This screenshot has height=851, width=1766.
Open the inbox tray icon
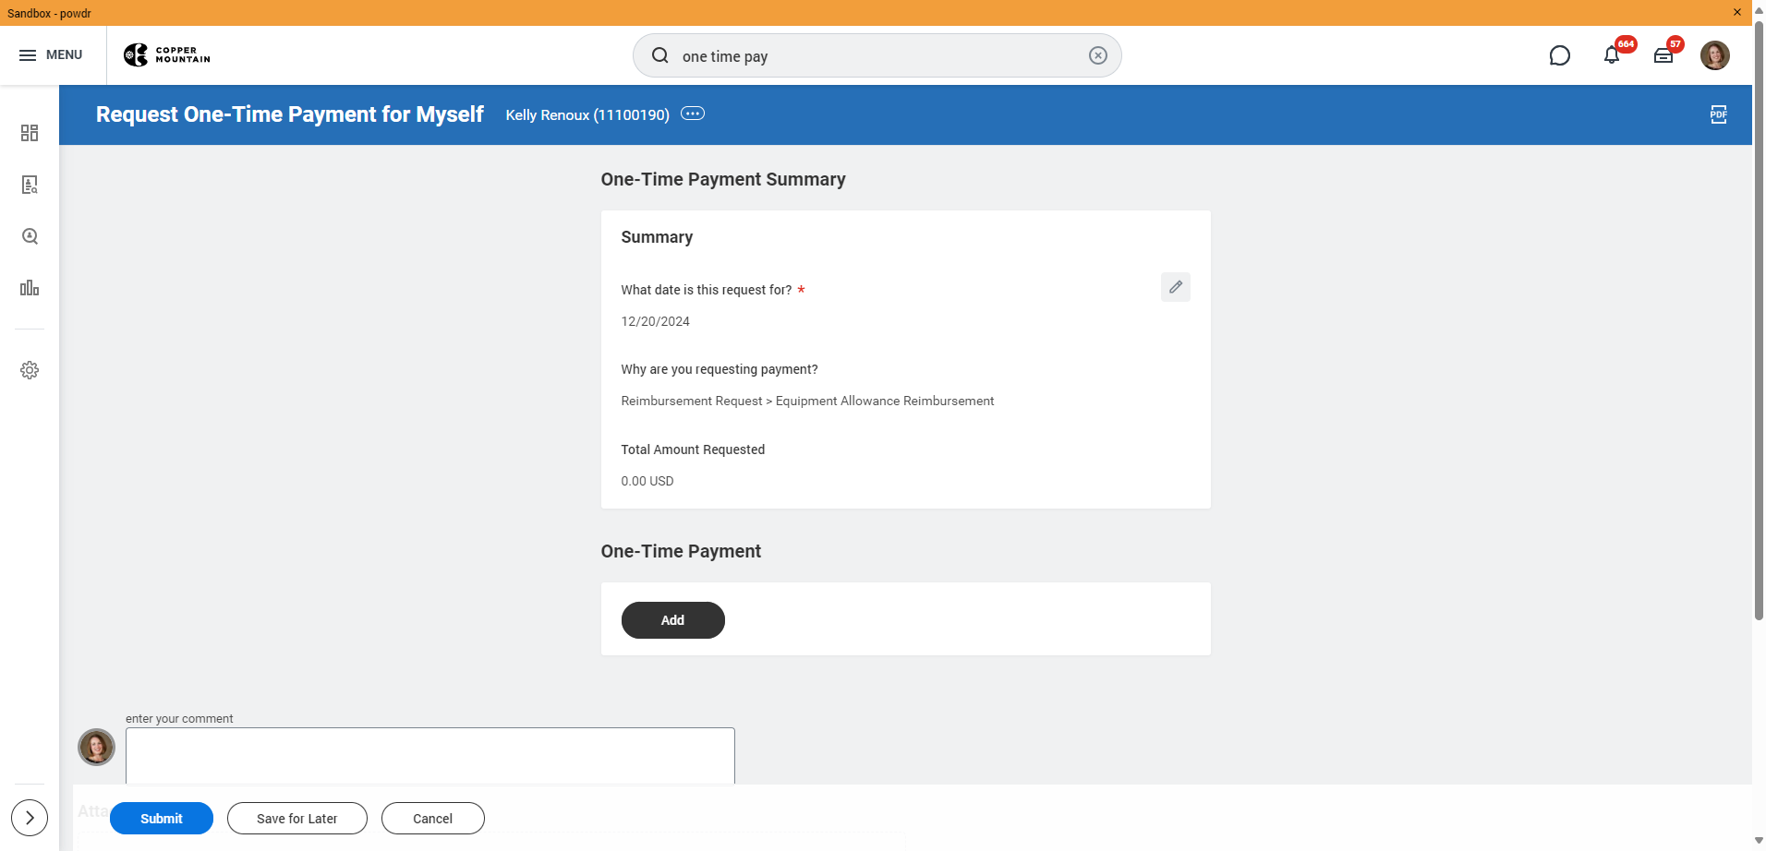(1663, 55)
